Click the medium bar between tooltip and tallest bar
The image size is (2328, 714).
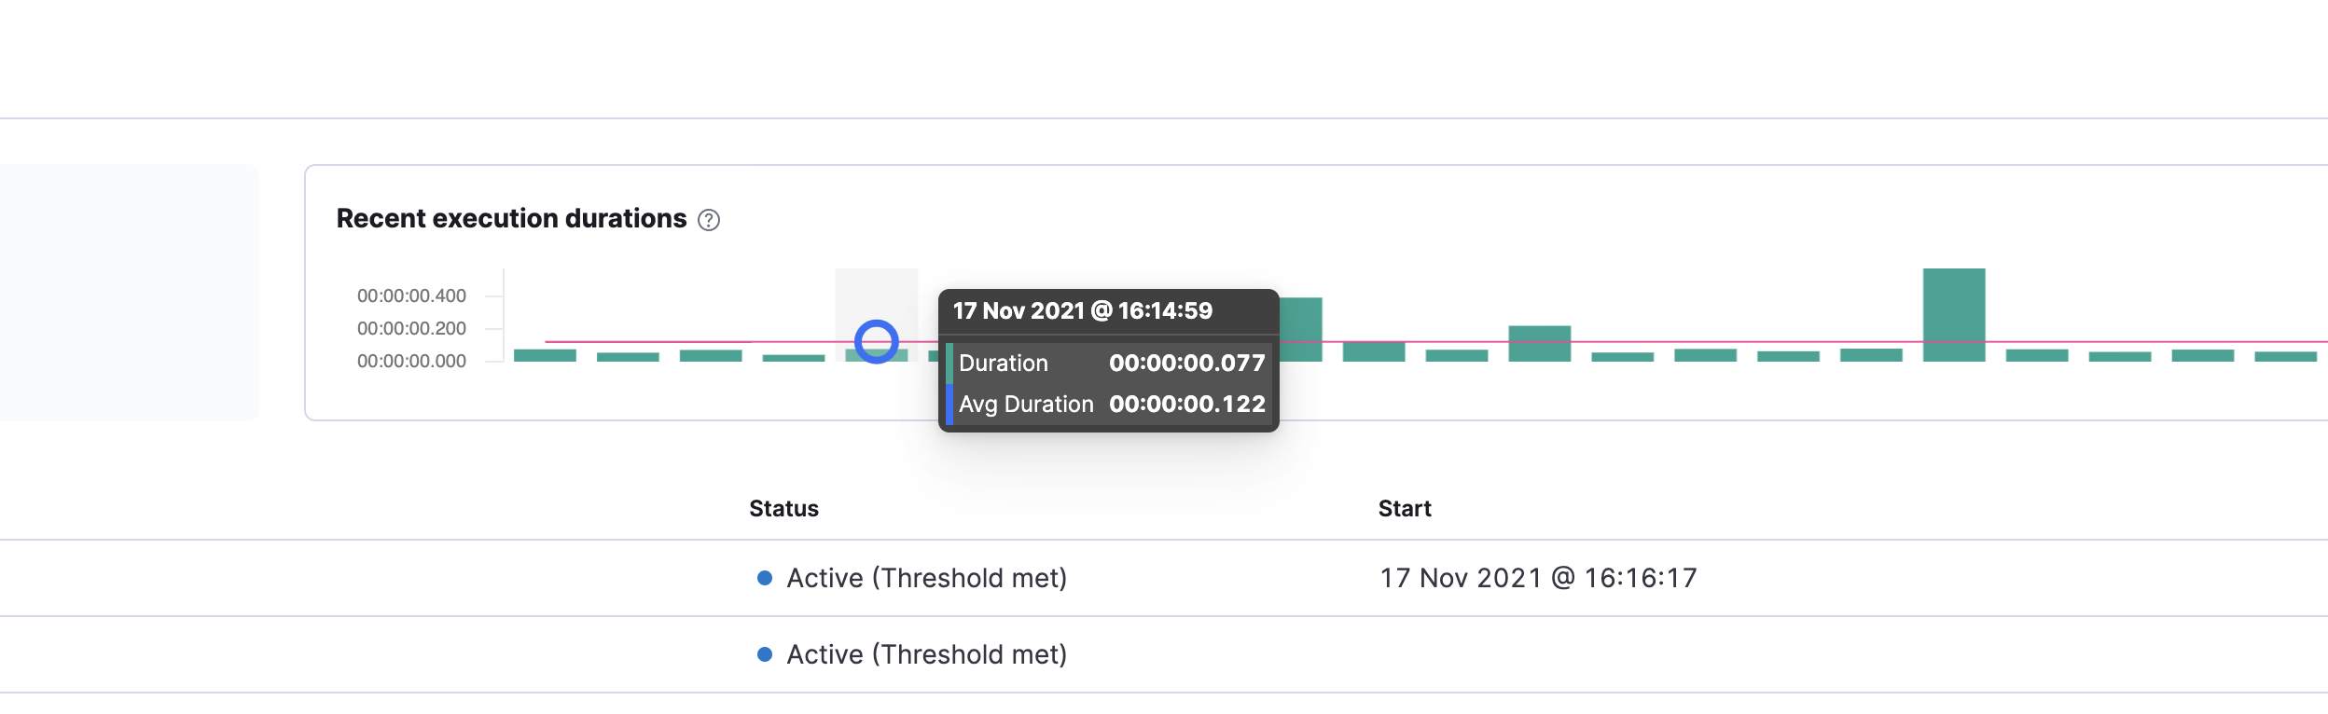pyautogui.click(x=1539, y=343)
